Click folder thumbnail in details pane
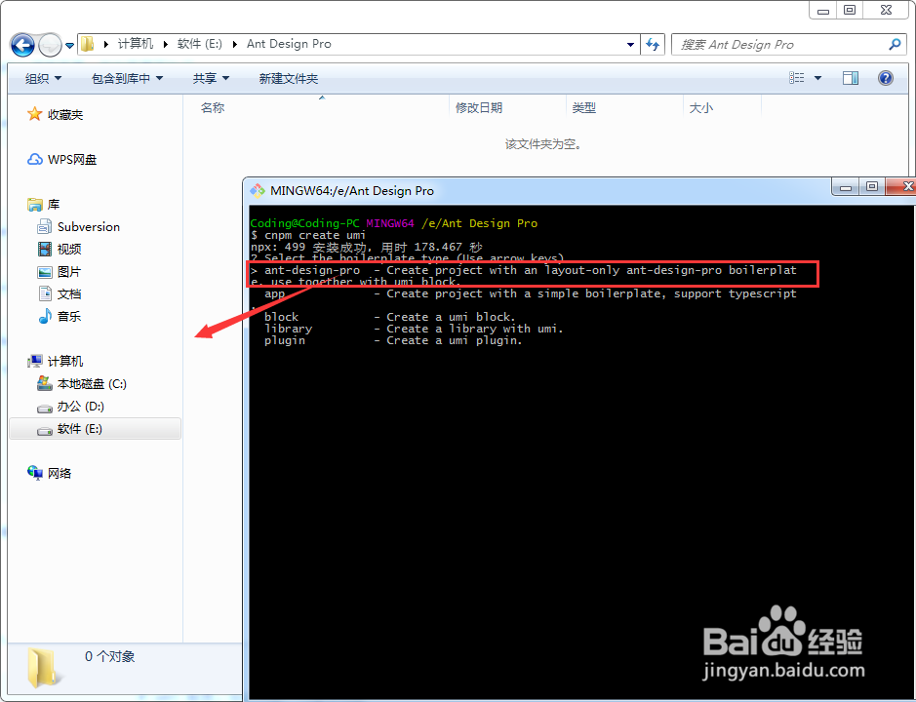 [43, 668]
